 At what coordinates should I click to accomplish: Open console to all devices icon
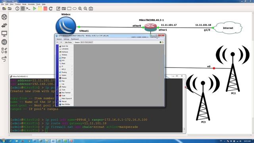28,9
